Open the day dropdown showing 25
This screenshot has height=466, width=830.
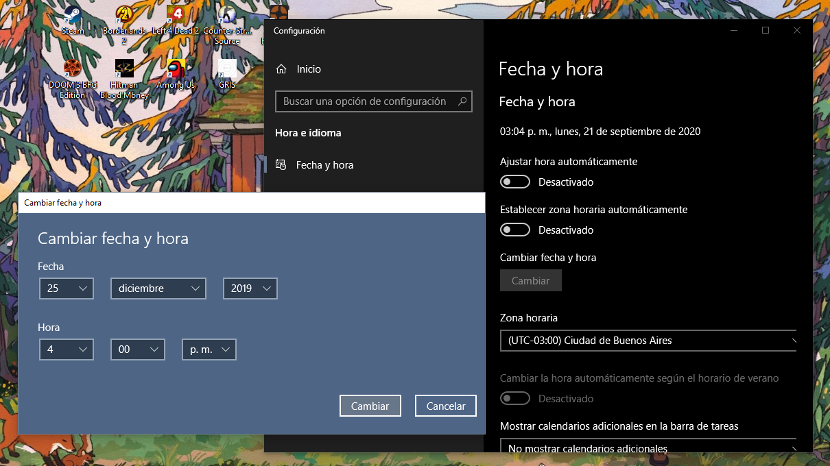coord(67,289)
